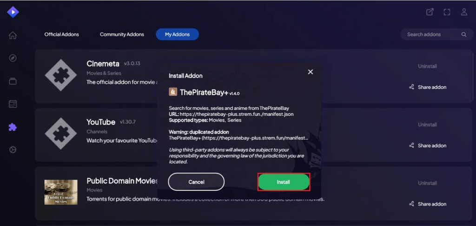Click share icon in Cinemeta row
Screen dimensions: 476x226
412,87
